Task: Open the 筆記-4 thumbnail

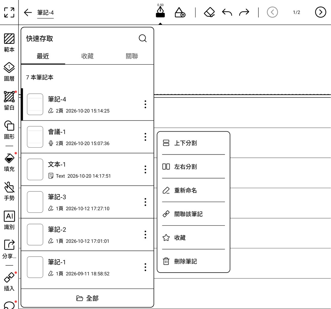Action: (x=35, y=104)
